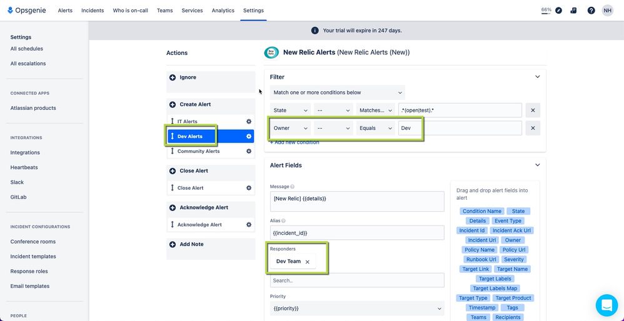Click the 66% progress indicator
This screenshot has width=624, height=321.
[x=546, y=11]
